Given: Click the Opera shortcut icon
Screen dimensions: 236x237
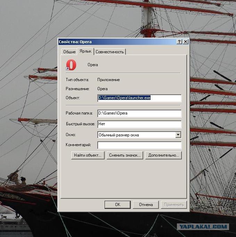Looking at the screenshot, I should 71,65.
